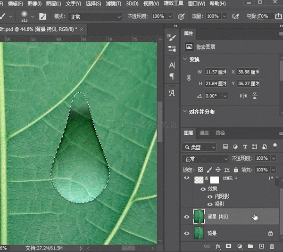Image resolution: width=283 pixels, height=252 pixels.
Task: Open the 窗口(W) menu
Action: click(197, 3)
